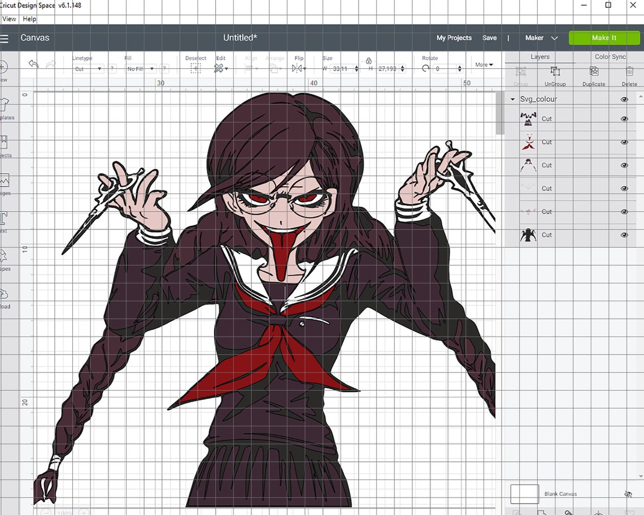This screenshot has width=644, height=515.
Task: Open the Fill No Fill dropdown
Action: click(x=141, y=69)
